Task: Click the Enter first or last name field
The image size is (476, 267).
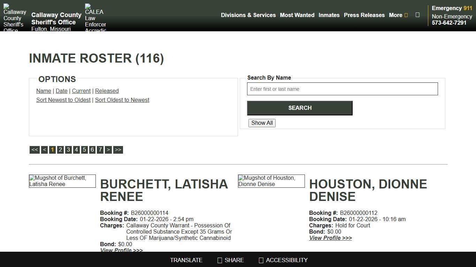Action: click(x=343, y=89)
